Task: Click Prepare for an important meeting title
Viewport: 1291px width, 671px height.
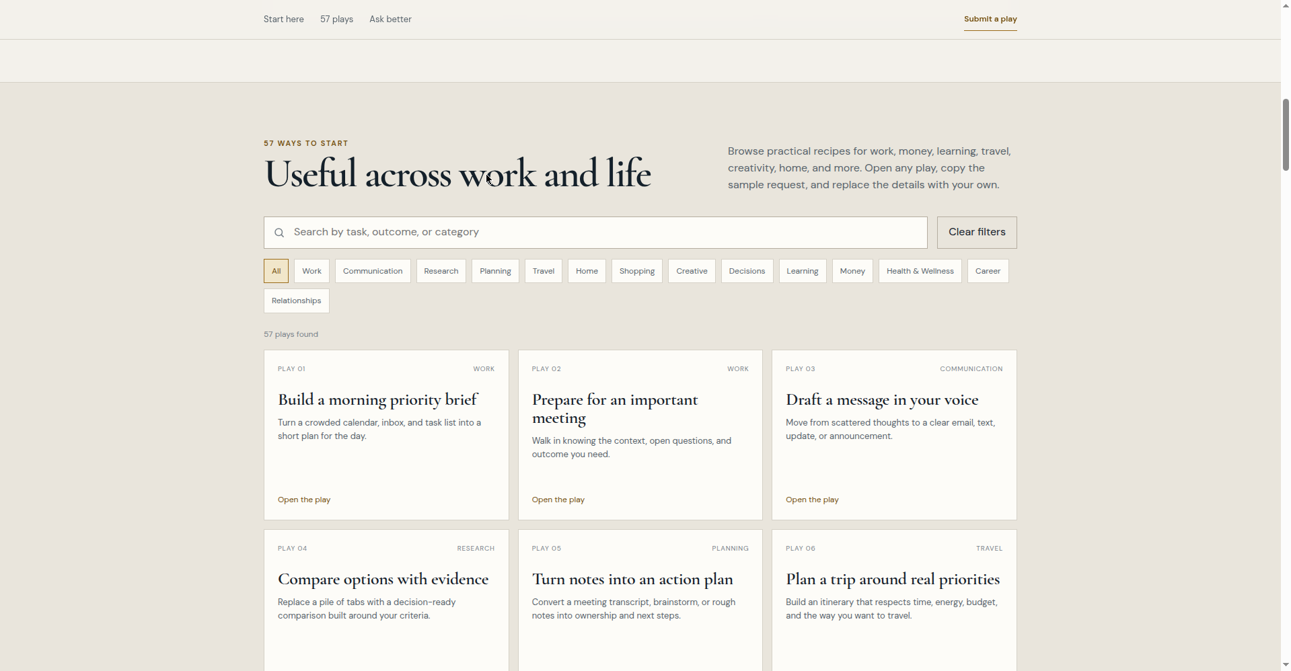Action: tap(615, 409)
